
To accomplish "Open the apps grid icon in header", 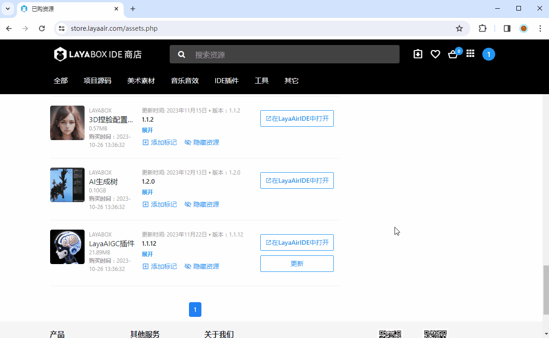I will 470,54.
